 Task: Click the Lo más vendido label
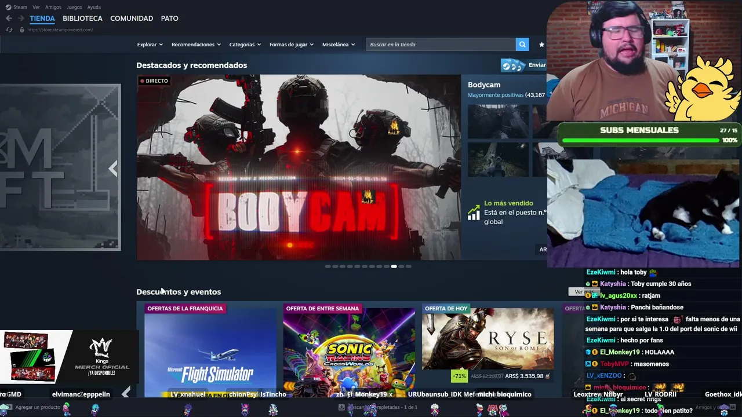508,203
